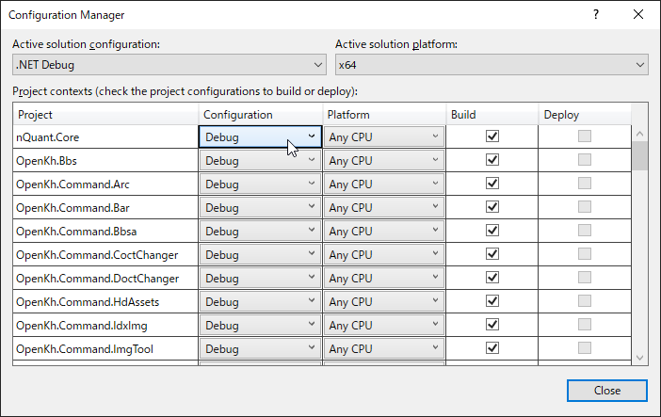The height and width of the screenshot is (417, 661).
Task: Select the OpenKh.Command.Bar project name
Action: pyautogui.click(x=73, y=208)
